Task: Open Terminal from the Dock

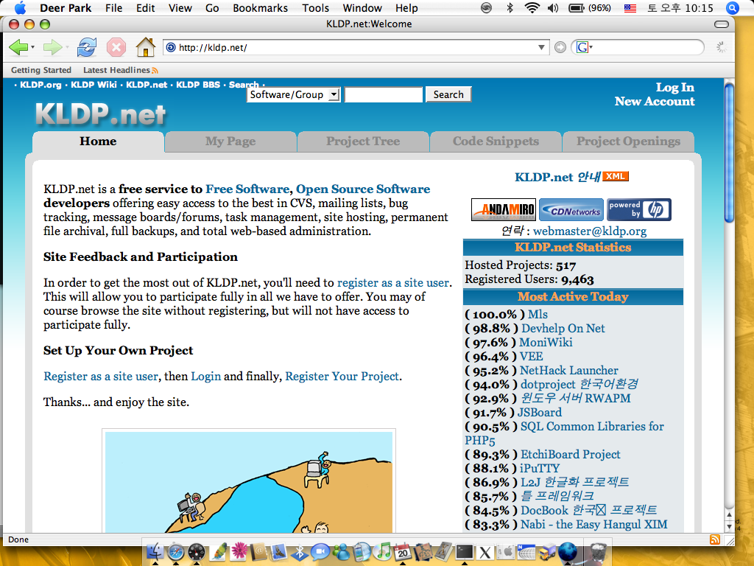Action: [465, 552]
